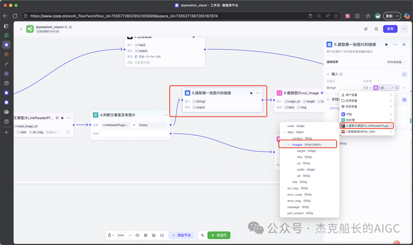This screenshot has width=413, height=245.
Task: Click the comment icon in bottom toolbar
Action: point(137,235)
